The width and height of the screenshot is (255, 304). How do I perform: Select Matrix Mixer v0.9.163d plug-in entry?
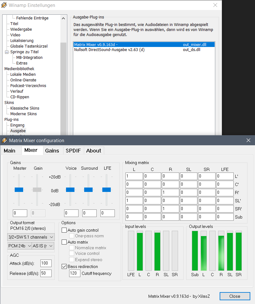point(144,44)
